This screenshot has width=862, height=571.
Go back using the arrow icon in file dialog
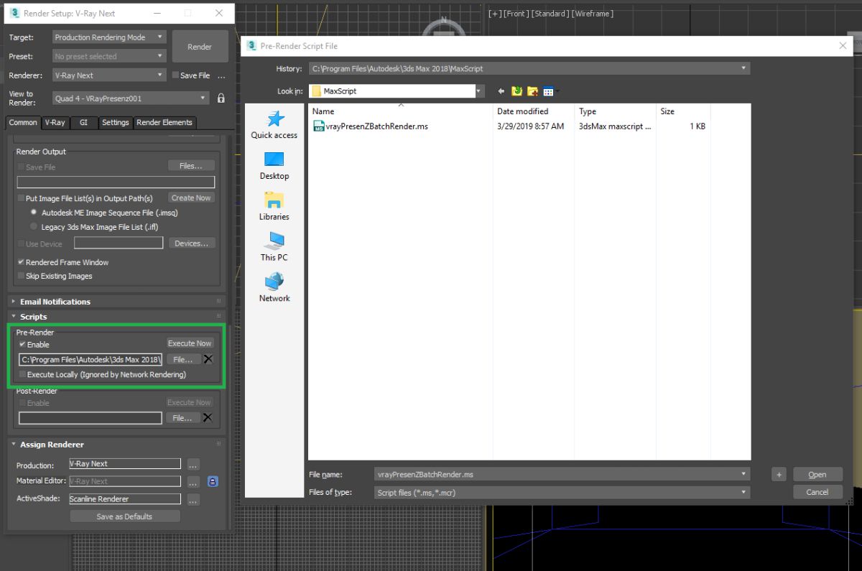click(501, 91)
